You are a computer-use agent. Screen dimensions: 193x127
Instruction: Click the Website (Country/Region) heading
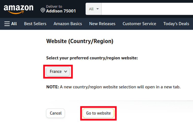tap(80, 41)
